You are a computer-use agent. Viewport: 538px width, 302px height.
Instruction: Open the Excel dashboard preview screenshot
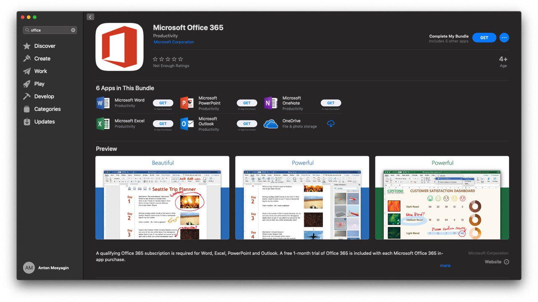[442, 198]
